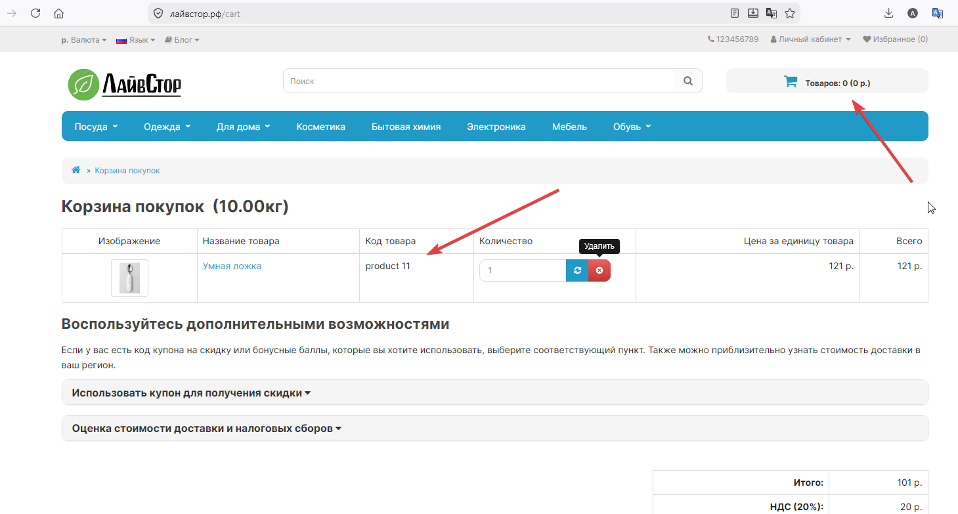The width and height of the screenshot is (958, 514).
Task: Bookmark this page with the star icon
Action: [x=790, y=13]
